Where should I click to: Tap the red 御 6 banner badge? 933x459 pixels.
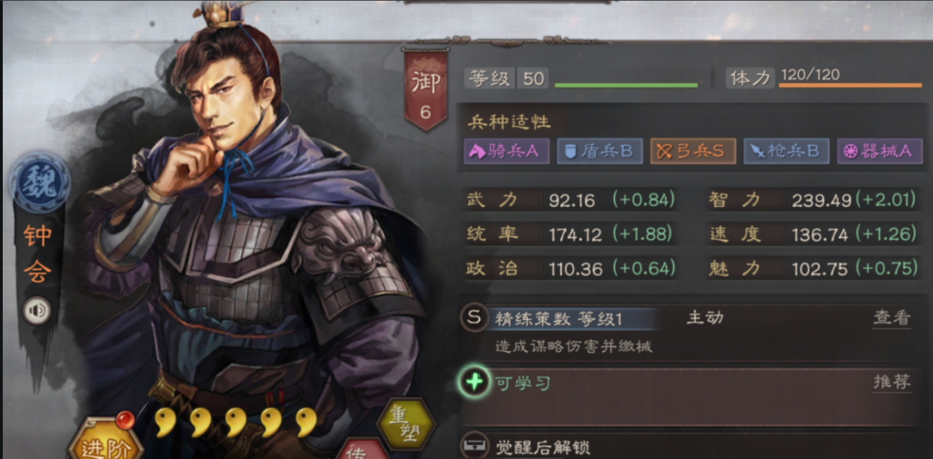point(425,88)
